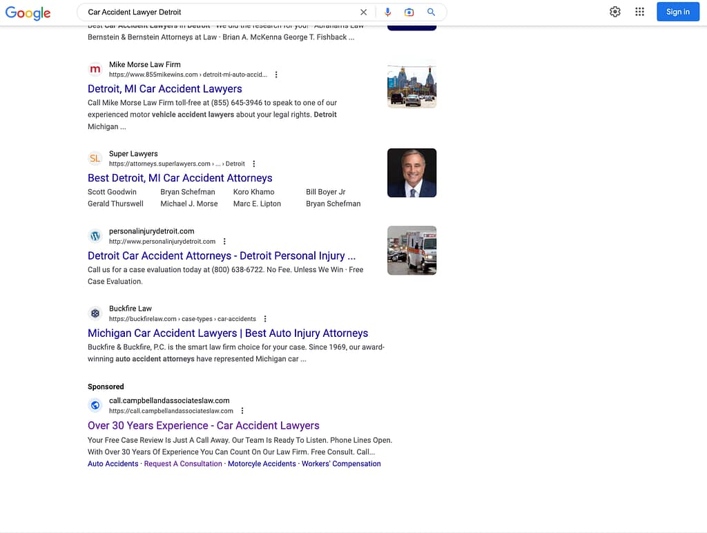Click the Detroit skyline traffic thumbnail
The image size is (707, 533).
click(x=411, y=84)
